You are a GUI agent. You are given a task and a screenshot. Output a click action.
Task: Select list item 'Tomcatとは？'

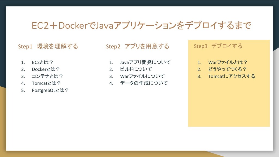coord(46,83)
